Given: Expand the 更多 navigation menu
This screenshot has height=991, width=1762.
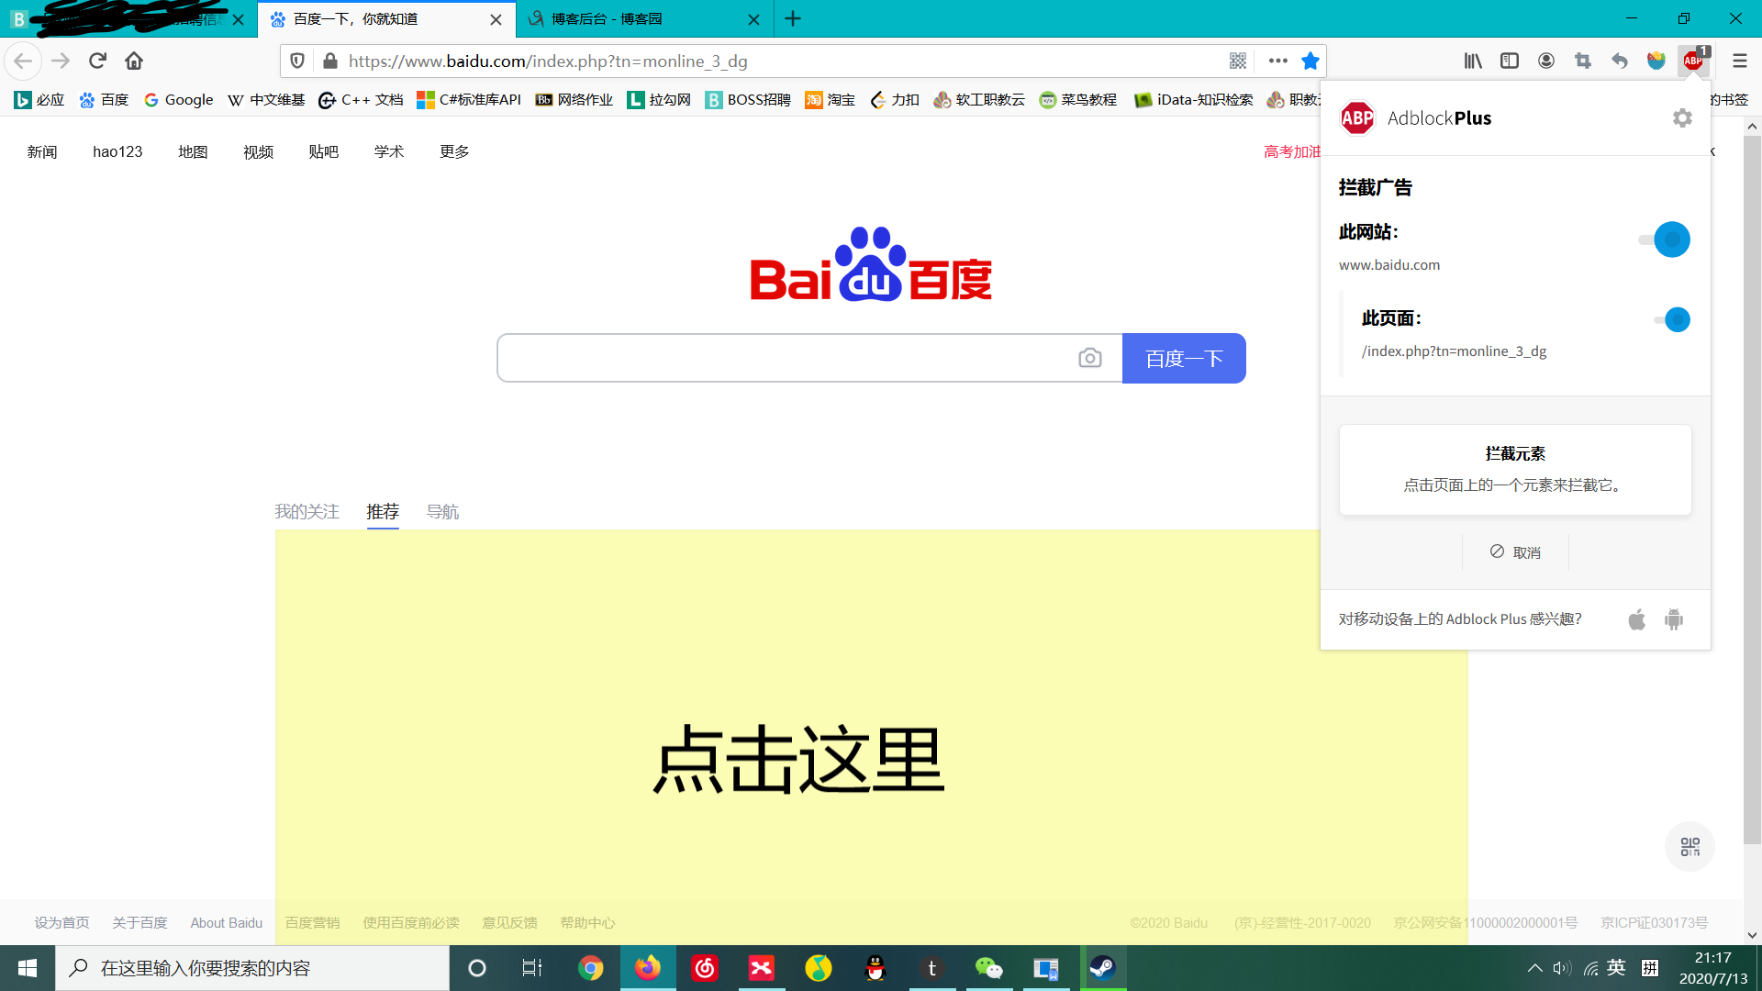Looking at the screenshot, I should point(454,151).
